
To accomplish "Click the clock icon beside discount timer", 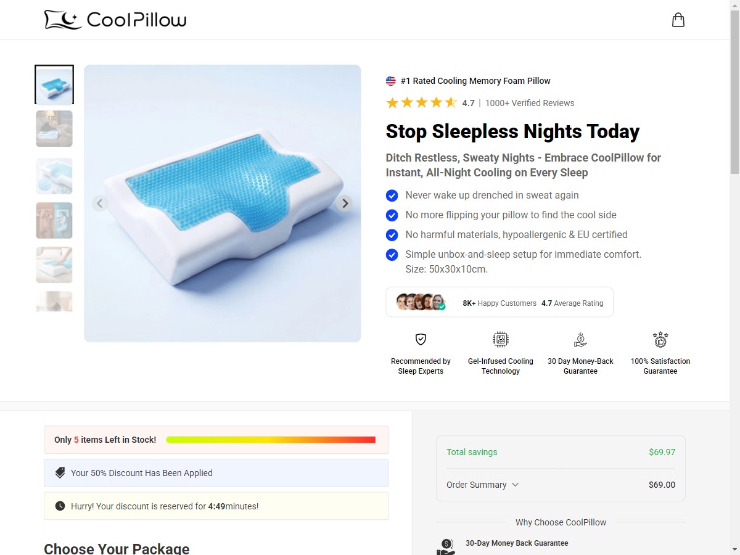I will point(60,506).
